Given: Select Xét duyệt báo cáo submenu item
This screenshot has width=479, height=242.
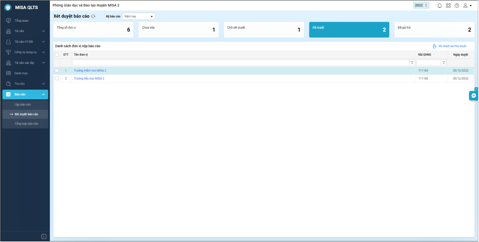Looking at the screenshot, I should [25, 114].
